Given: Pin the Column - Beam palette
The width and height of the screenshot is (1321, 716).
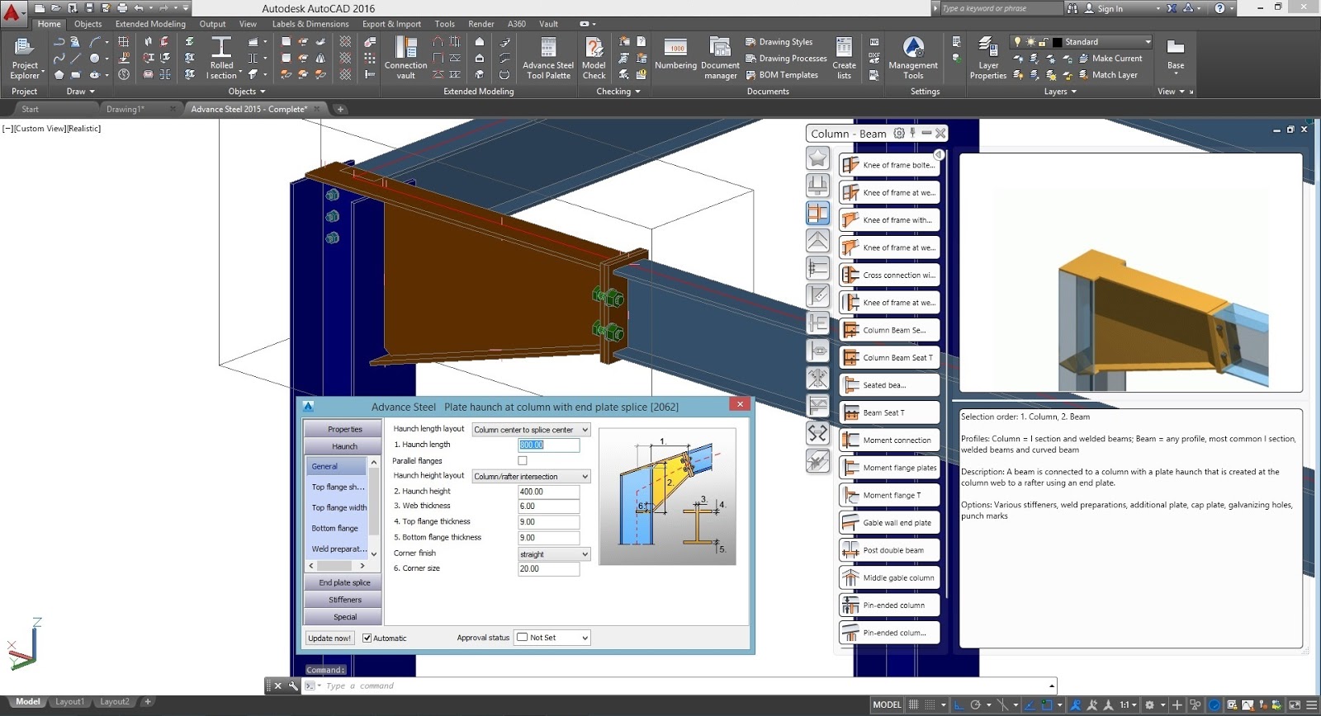Looking at the screenshot, I should [912, 133].
